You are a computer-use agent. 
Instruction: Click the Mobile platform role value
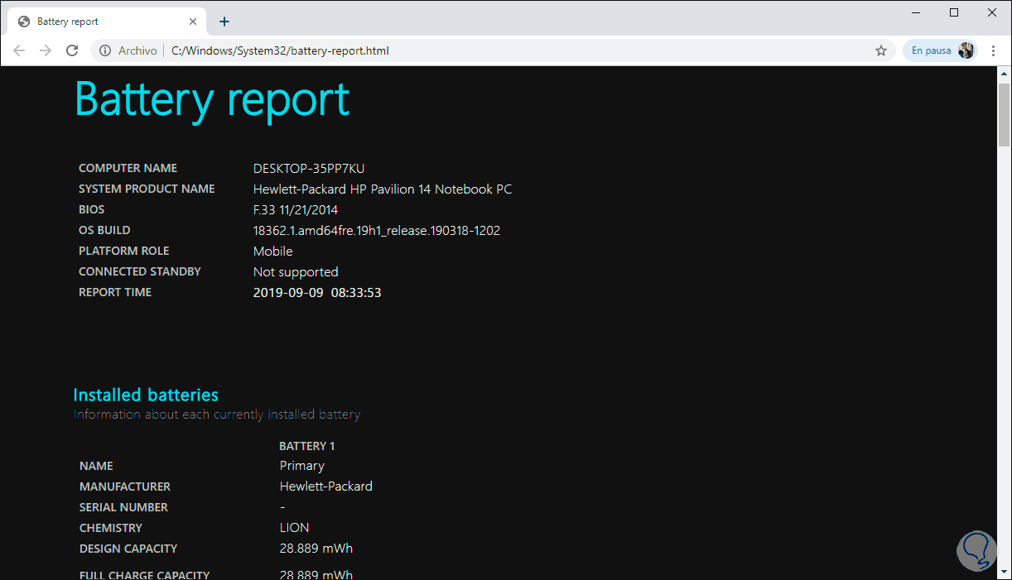pyautogui.click(x=273, y=252)
